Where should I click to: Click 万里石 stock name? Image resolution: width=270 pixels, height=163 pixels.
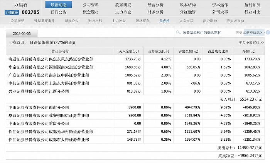21,5
